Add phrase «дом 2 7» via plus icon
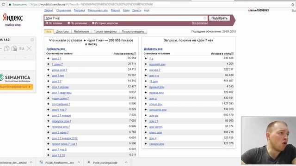The height and width of the screenshot is (166, 296). point(48,59)
